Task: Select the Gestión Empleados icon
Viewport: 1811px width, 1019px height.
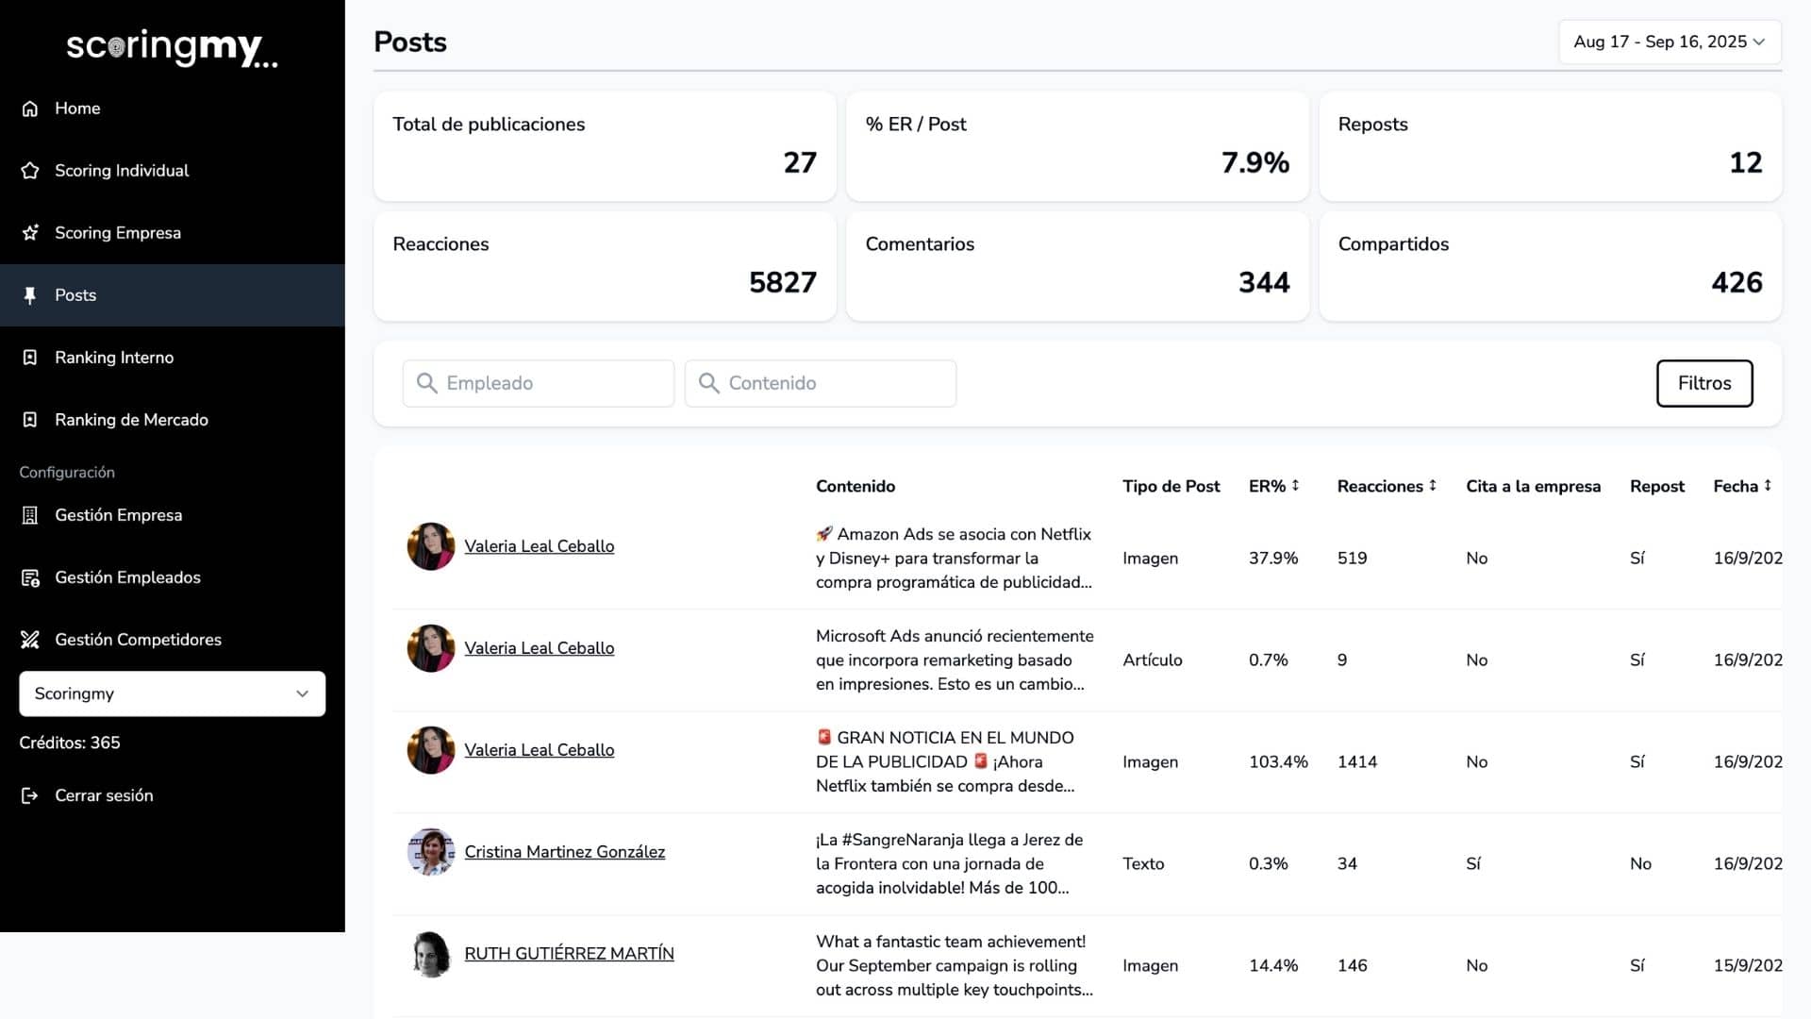Action: click(31, 577)
